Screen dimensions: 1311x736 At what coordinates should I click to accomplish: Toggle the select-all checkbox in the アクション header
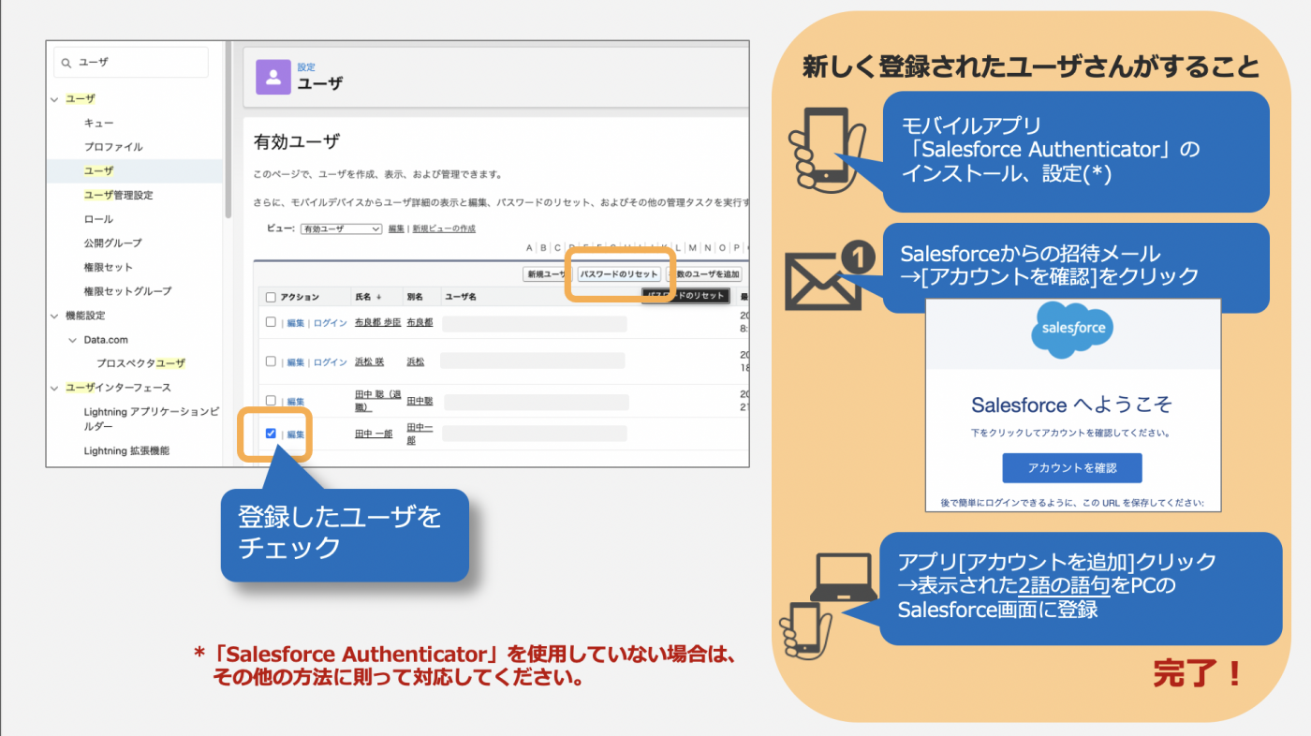click(x=271, y=297)
